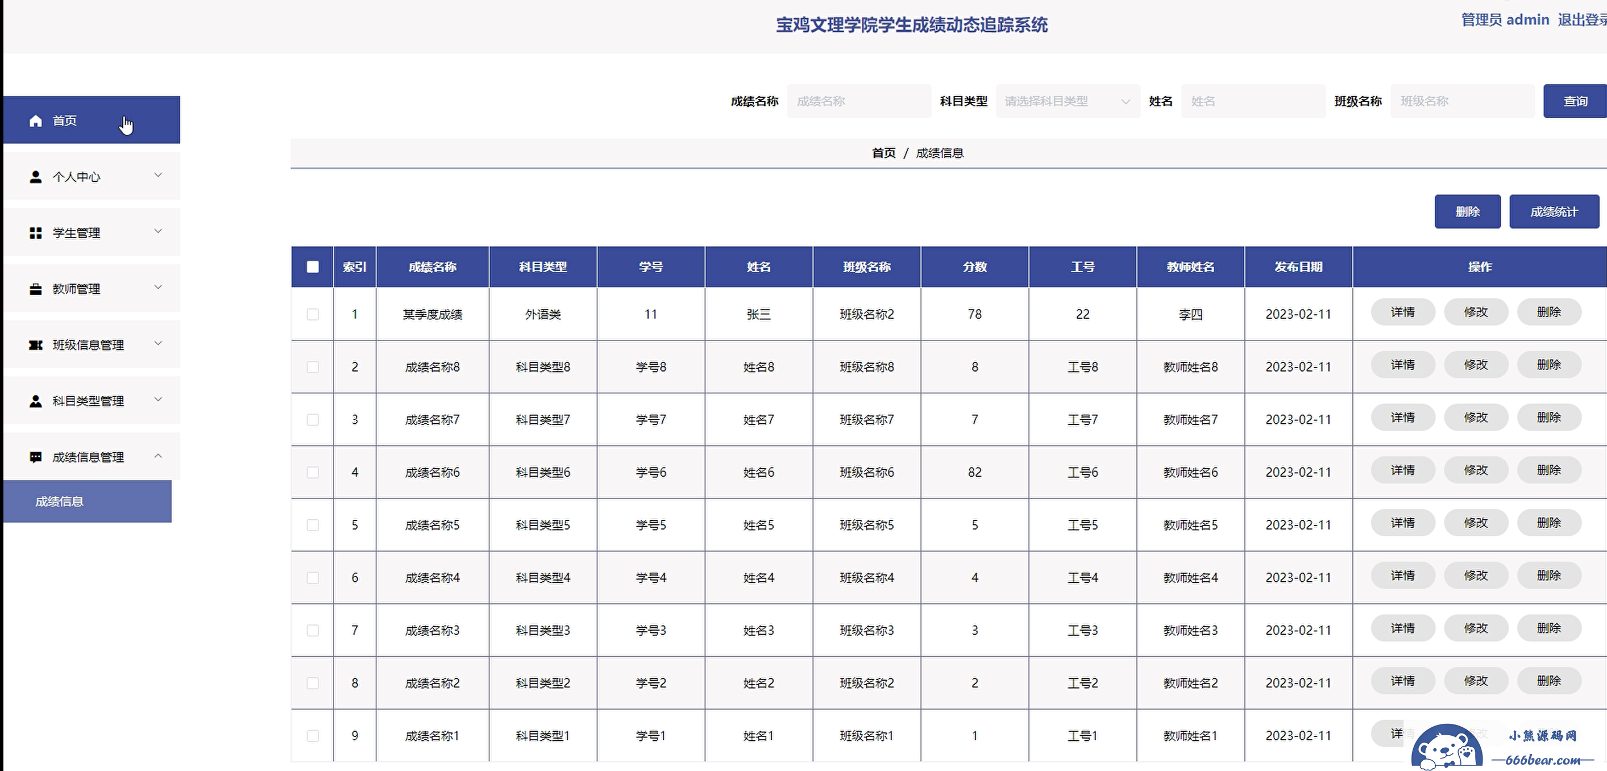
Task: Open the 成绩信息 submenu item
Action: click(x=88, y=501)
